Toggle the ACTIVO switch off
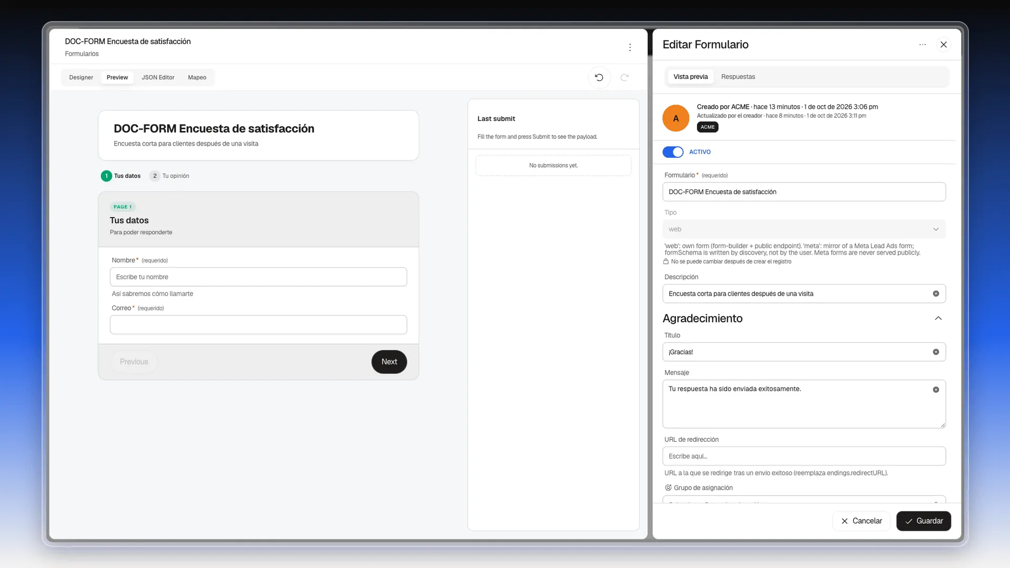This screenshot has width=1010, height=568. (673, 152)
